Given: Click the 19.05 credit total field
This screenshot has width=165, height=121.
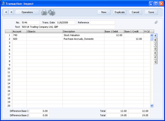Looking at the screenshot, I should [x=139, y=115].
